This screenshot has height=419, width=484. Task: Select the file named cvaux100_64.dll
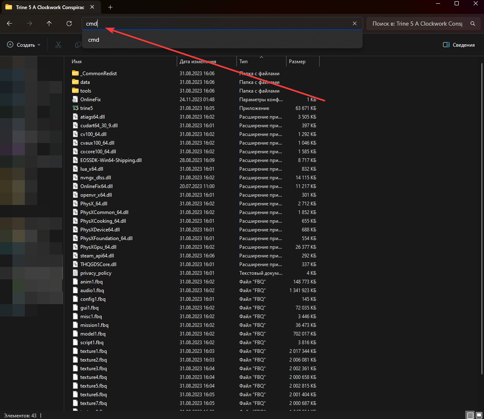(97, 143)
